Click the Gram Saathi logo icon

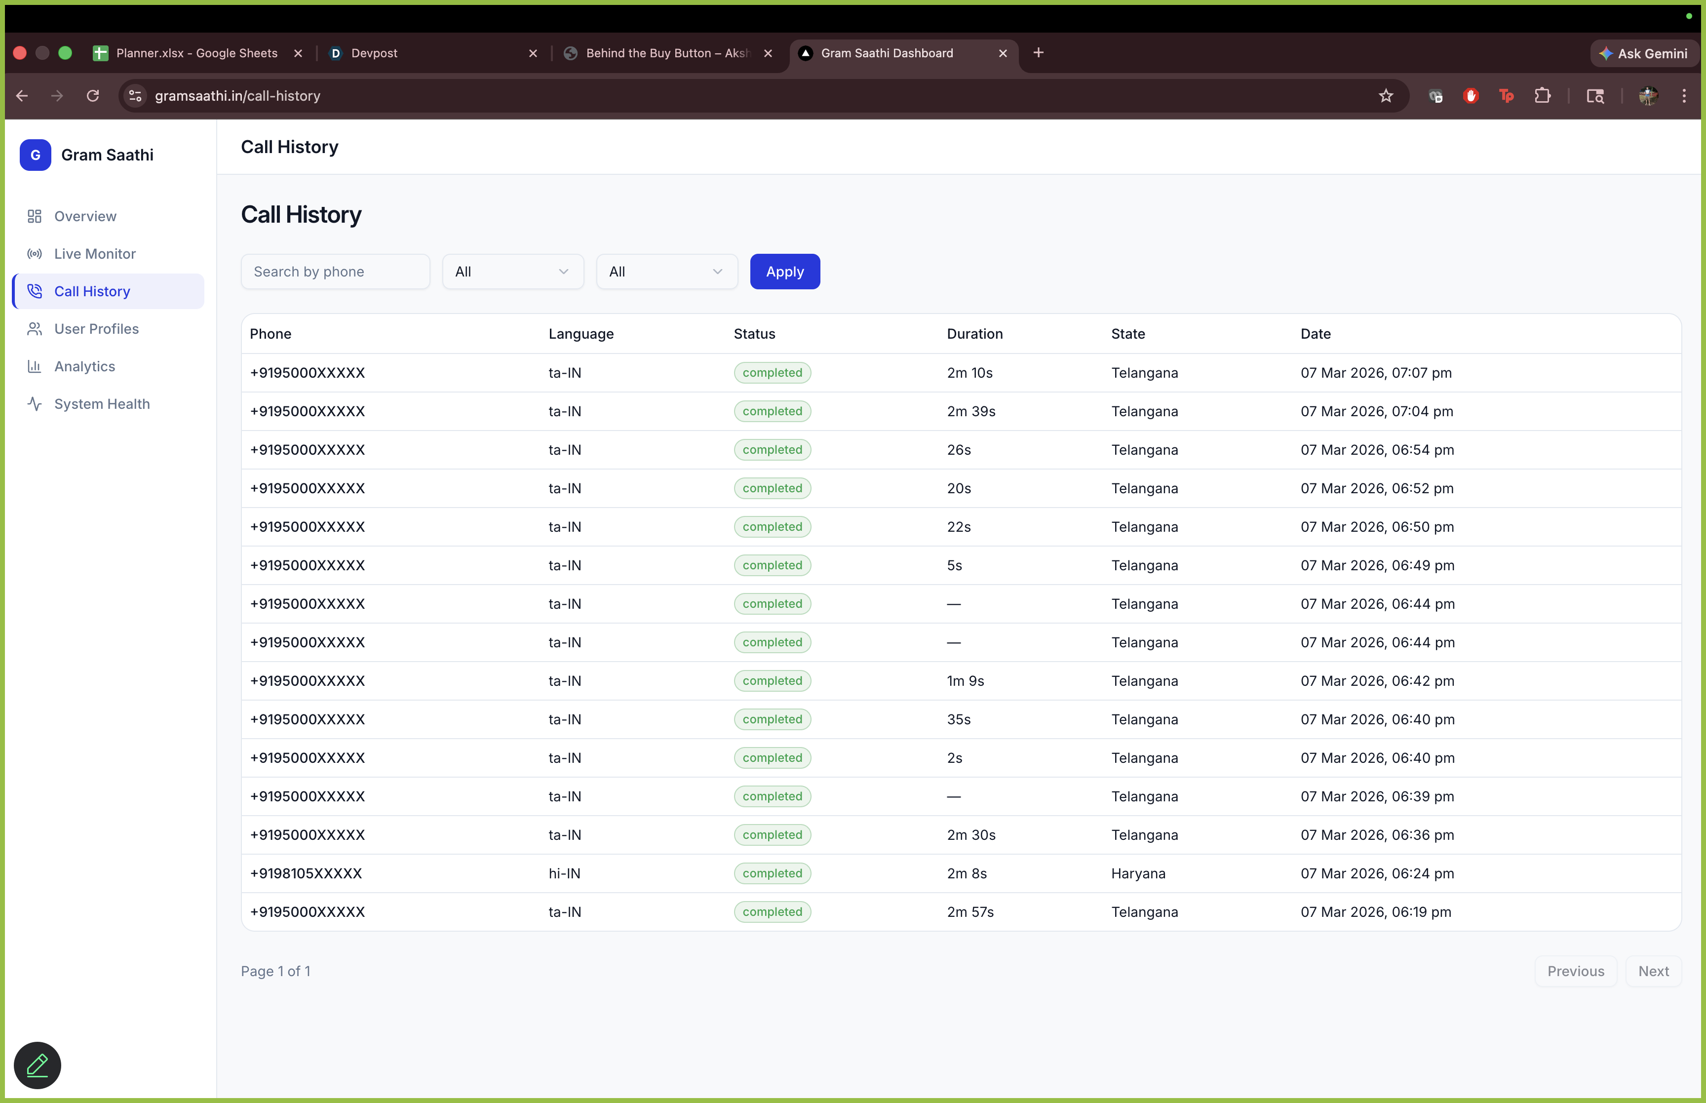coord(35,155)
